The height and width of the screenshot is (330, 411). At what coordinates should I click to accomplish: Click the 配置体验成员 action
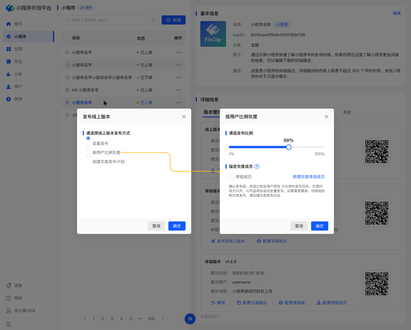tap(331, 303)
